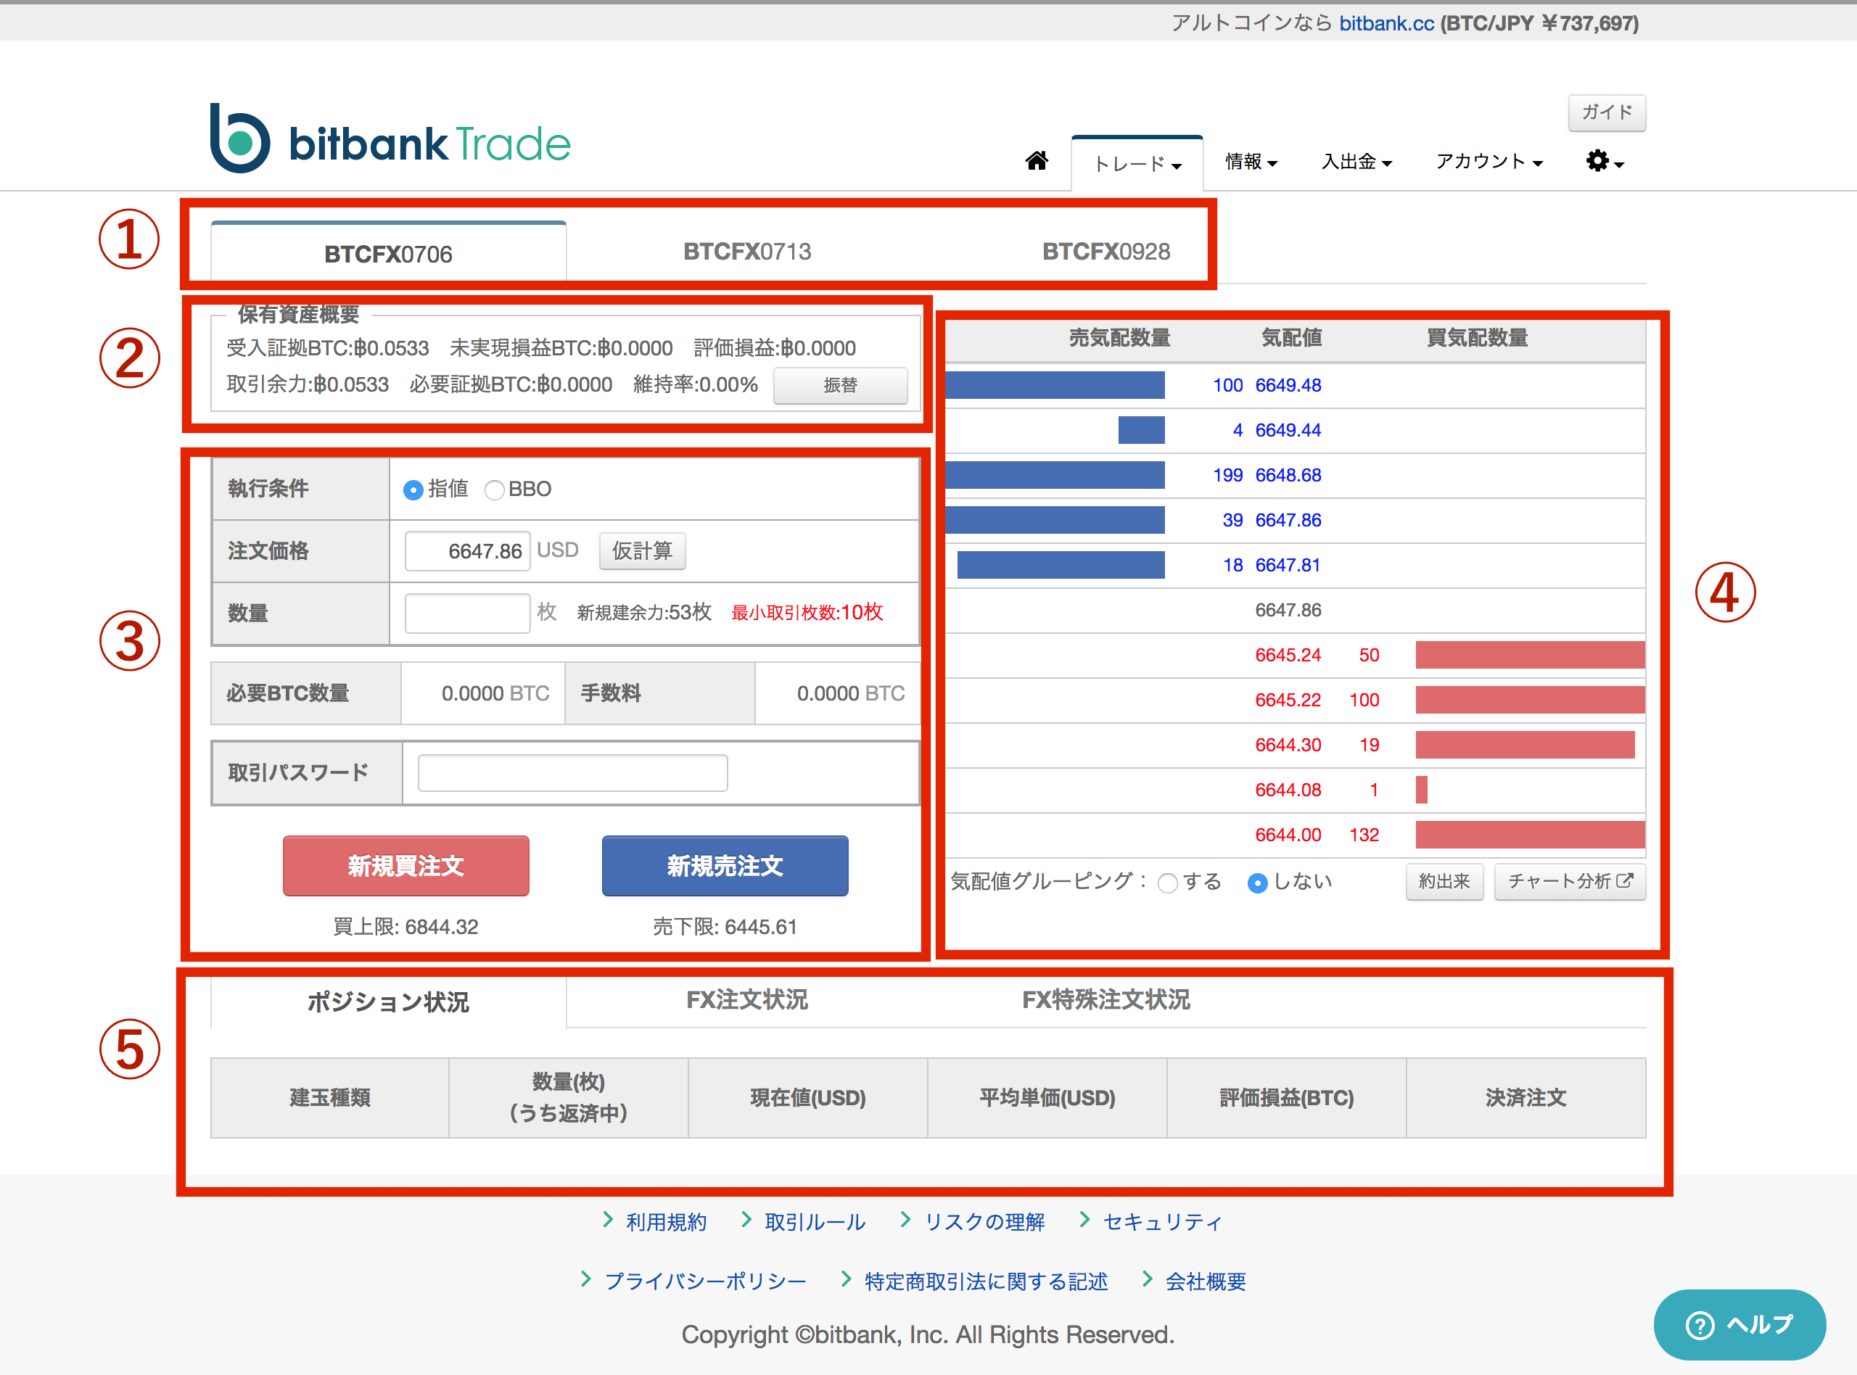Image resolution: width=1857 pixels, height=1375 pixels.
Task: Open the ポジション状況 tab
Action: click(x=389, y=1002)
